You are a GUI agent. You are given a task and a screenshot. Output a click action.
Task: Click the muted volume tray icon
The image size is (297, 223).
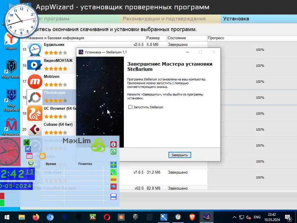point(248,217)
